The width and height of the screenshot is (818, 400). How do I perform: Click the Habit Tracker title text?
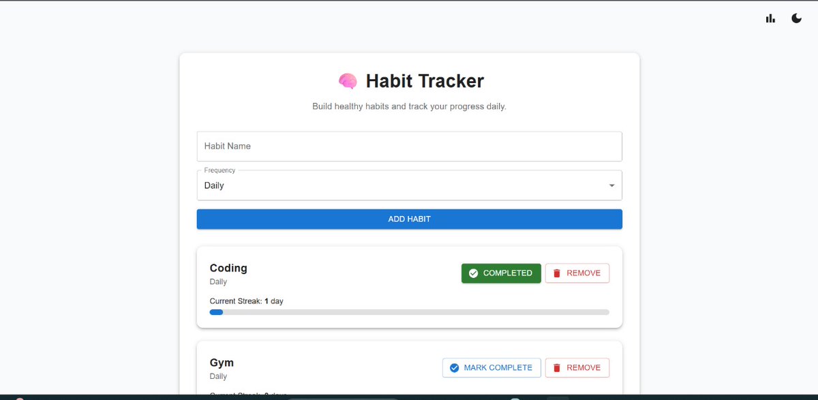coord(425,81)
